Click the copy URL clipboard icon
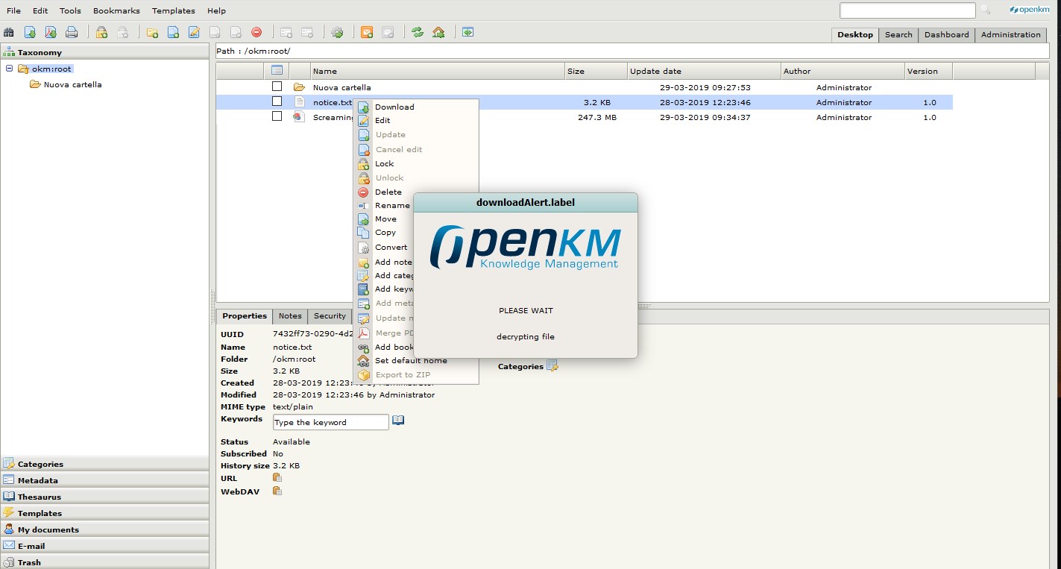 pyautogui.click(x=277, y=478)
